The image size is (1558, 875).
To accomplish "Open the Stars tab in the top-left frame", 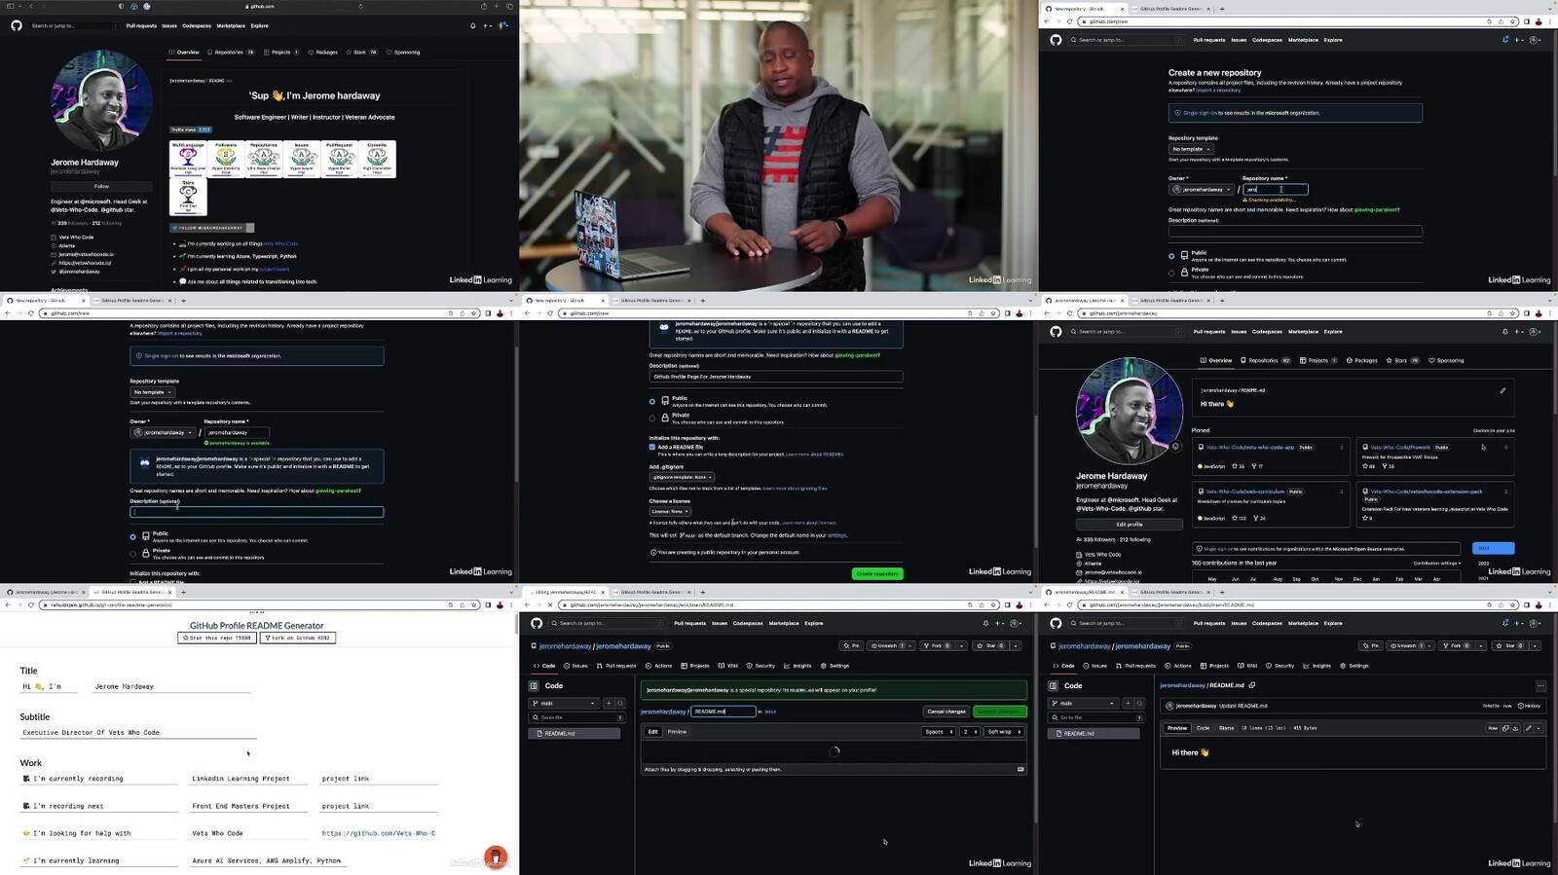I will tap(362, 53).
